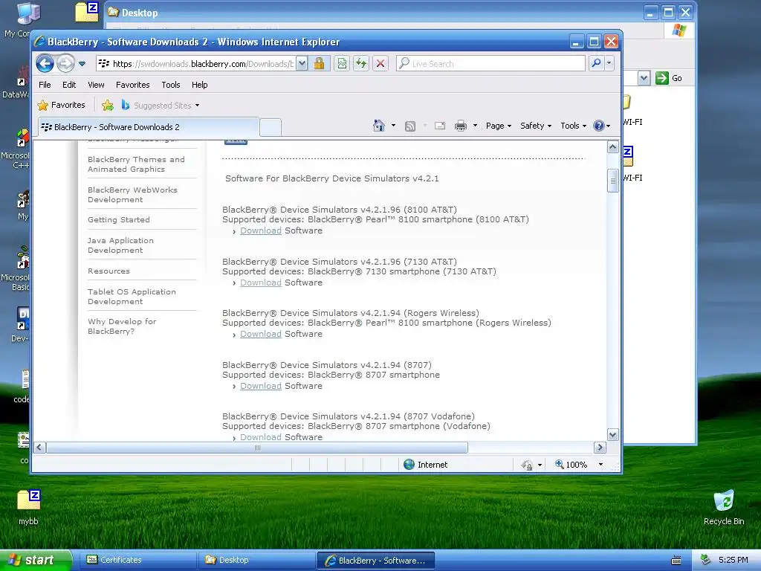This screenshot has width=761, height=571.
Task: Go back with the IE Back arrow
Action: (45, 64)
